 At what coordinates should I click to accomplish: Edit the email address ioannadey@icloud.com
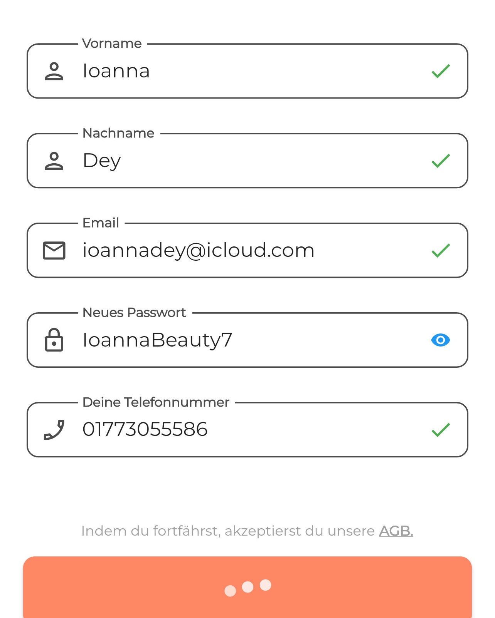(x=247, y=251)
